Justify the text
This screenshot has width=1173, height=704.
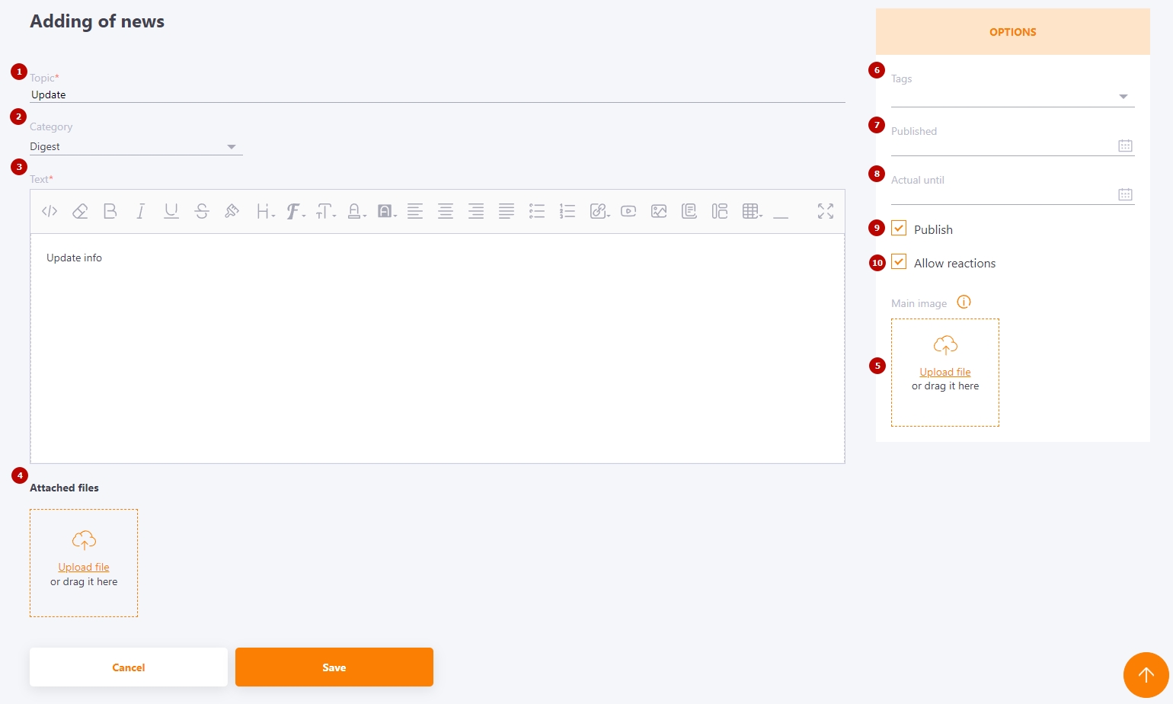click(507, 211)
